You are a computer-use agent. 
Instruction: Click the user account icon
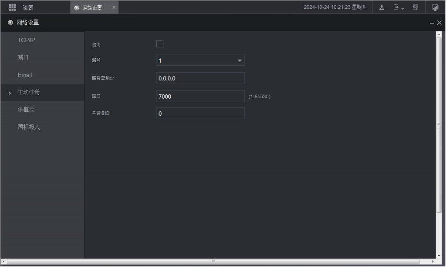(382, 7)
